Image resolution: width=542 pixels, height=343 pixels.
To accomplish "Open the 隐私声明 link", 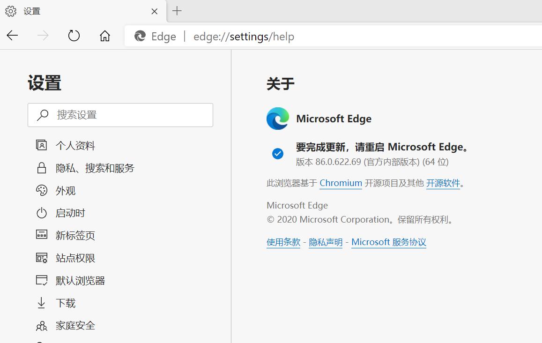I will tap(325, 242).
